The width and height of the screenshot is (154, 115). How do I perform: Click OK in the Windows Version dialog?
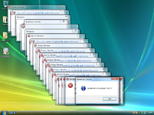click(110, 99)
